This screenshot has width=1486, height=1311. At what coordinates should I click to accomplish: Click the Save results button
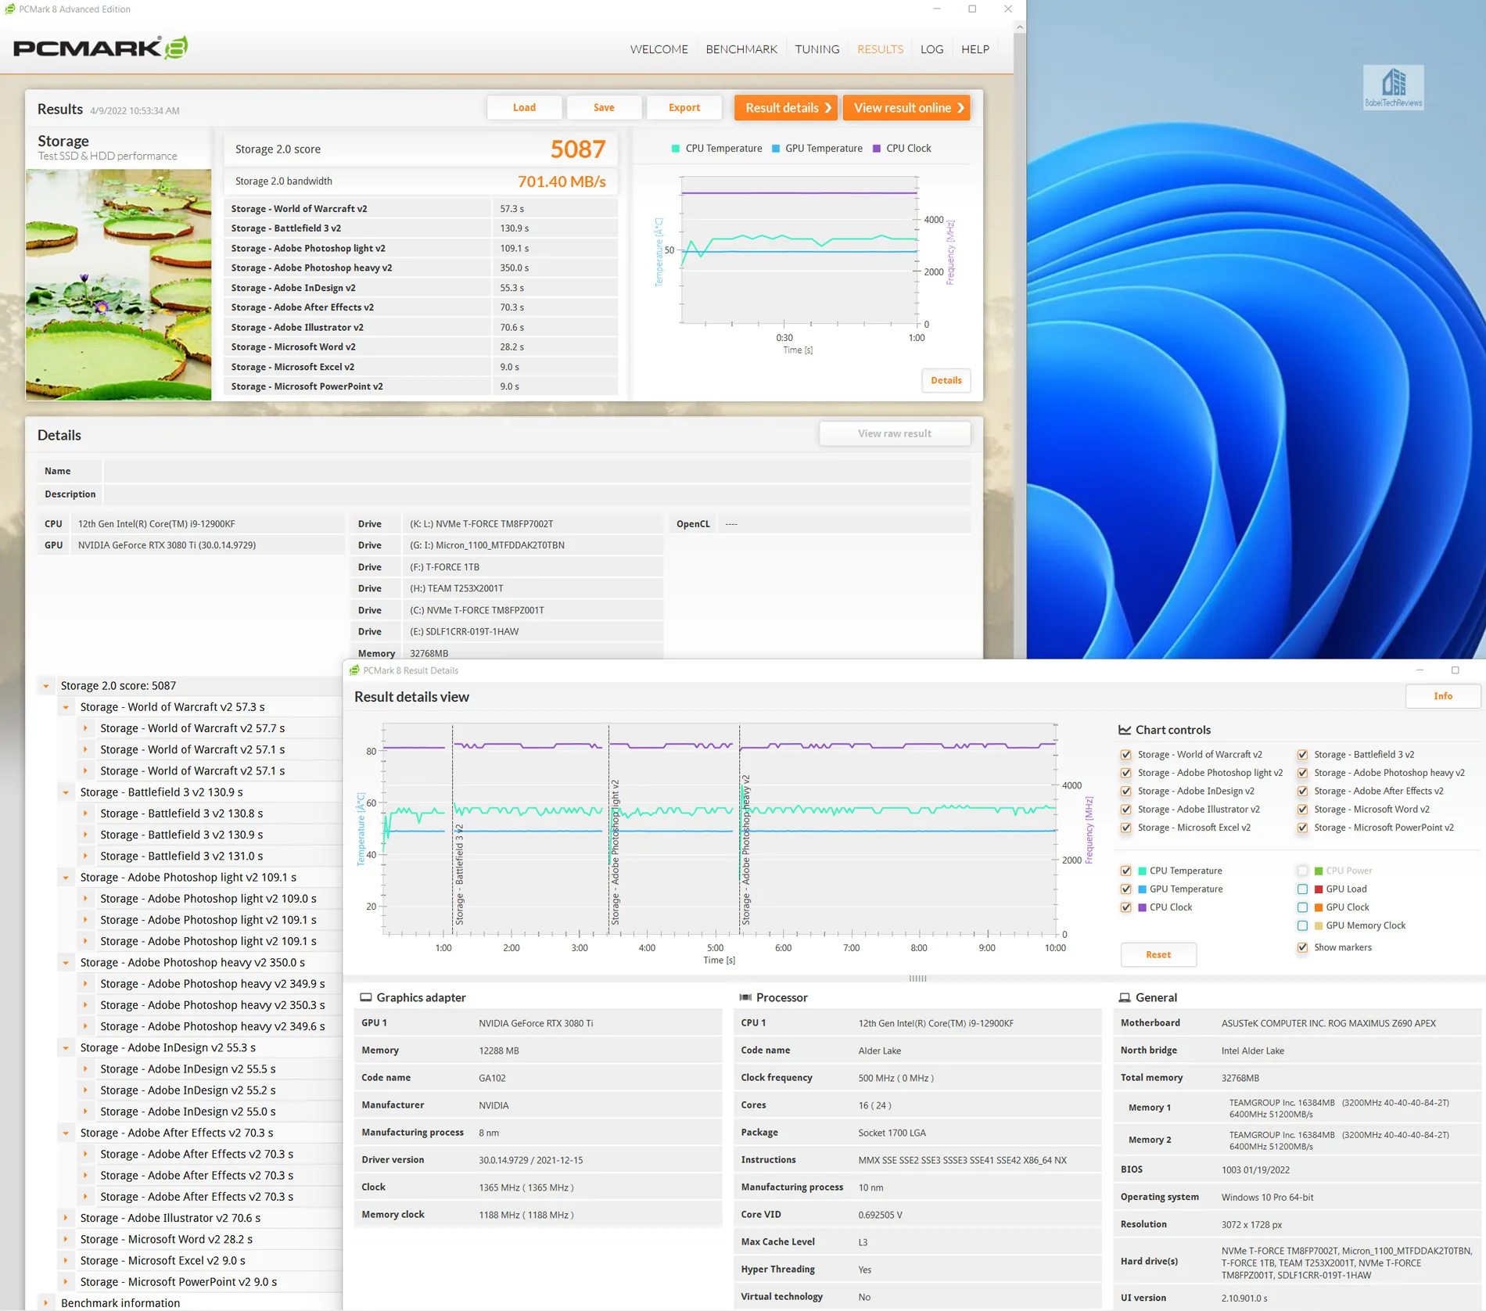click(604, 107)
